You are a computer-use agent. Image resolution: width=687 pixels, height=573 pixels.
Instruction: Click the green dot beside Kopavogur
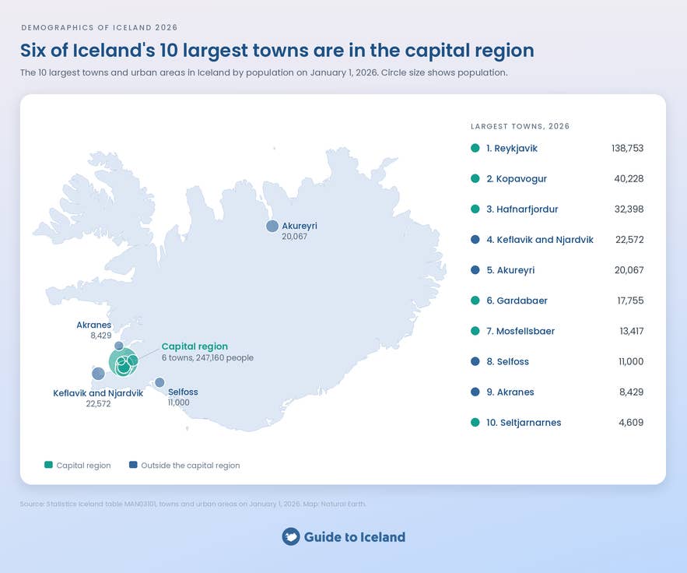475,178
